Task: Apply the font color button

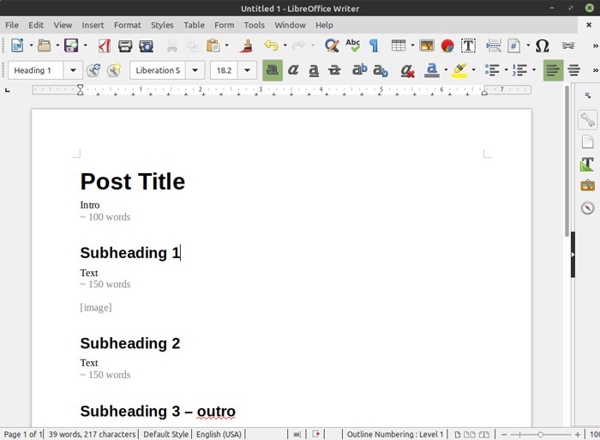Action: (x=432, y=70)
